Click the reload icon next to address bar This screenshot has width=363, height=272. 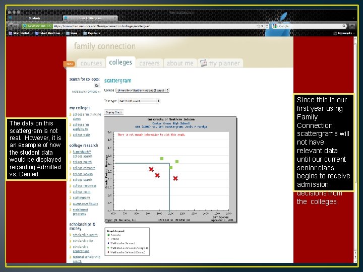point(267,26)
